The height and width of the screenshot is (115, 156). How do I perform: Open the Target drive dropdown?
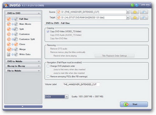128,18
